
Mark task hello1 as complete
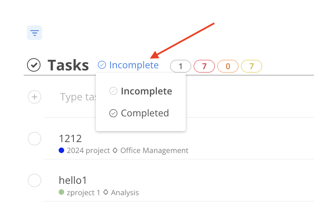(x=34, y=180)
